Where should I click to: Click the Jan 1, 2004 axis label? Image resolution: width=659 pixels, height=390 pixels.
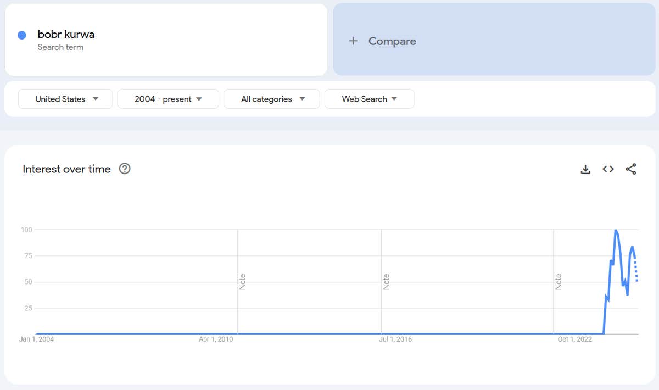tap(36, 339)
